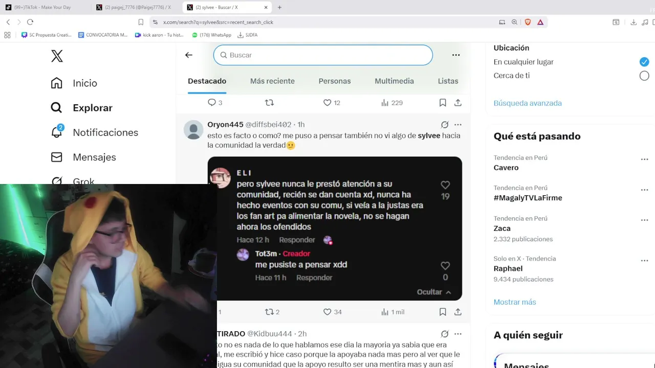Screen dimensions: 655x368
Task: Switch to the Más reciente tab
Action: [272, 81]
